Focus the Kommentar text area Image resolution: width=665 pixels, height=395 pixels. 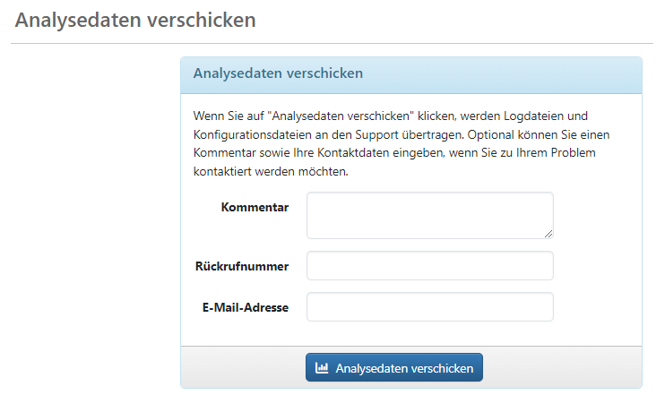click(x=429, y=215)
